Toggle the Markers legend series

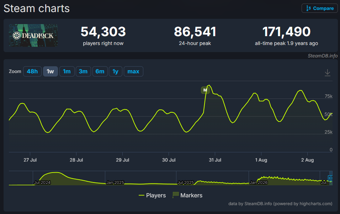coord(187,195)
